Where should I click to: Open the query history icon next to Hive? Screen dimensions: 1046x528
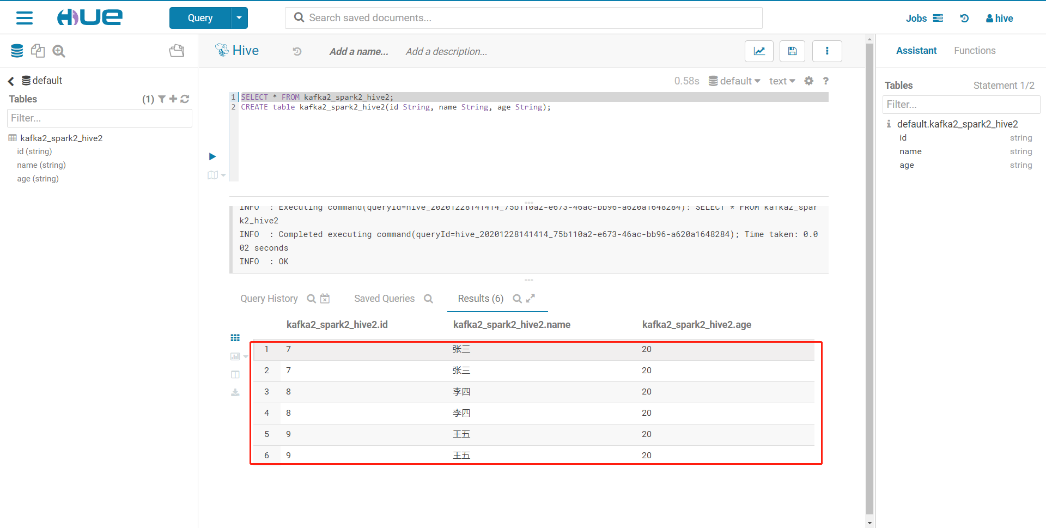[297, 51]
